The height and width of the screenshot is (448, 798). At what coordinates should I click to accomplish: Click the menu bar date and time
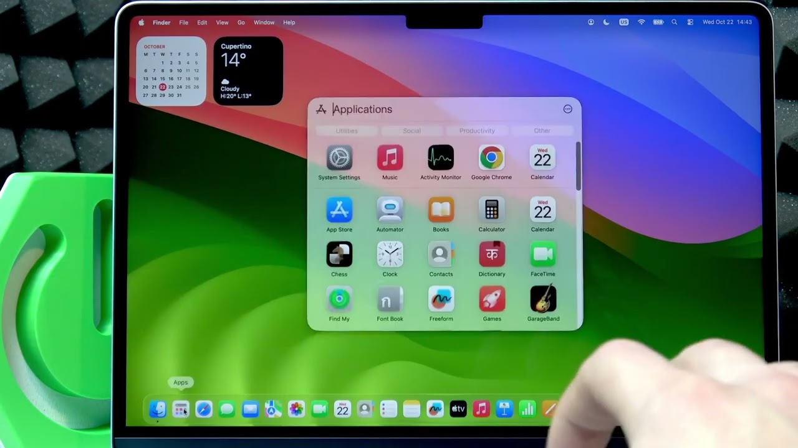[x=727, y=22]
